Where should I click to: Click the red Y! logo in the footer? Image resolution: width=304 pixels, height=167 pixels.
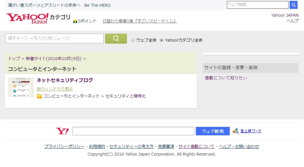click(x=63, y=131)
